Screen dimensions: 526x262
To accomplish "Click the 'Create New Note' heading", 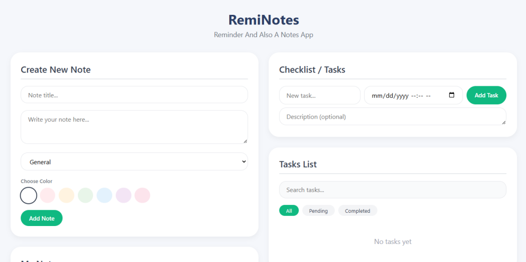I will click(x=56, y=70).
